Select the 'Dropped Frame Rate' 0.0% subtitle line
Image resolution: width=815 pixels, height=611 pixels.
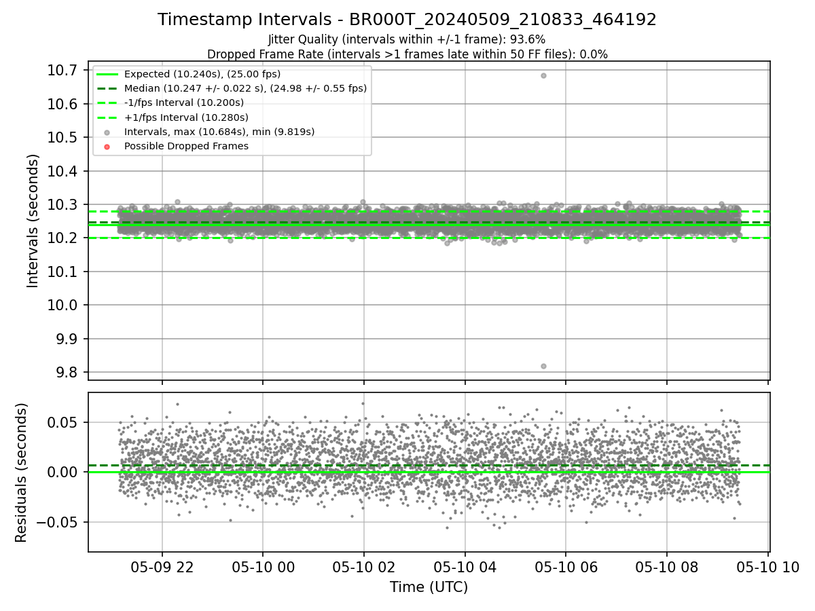point(407,54)
